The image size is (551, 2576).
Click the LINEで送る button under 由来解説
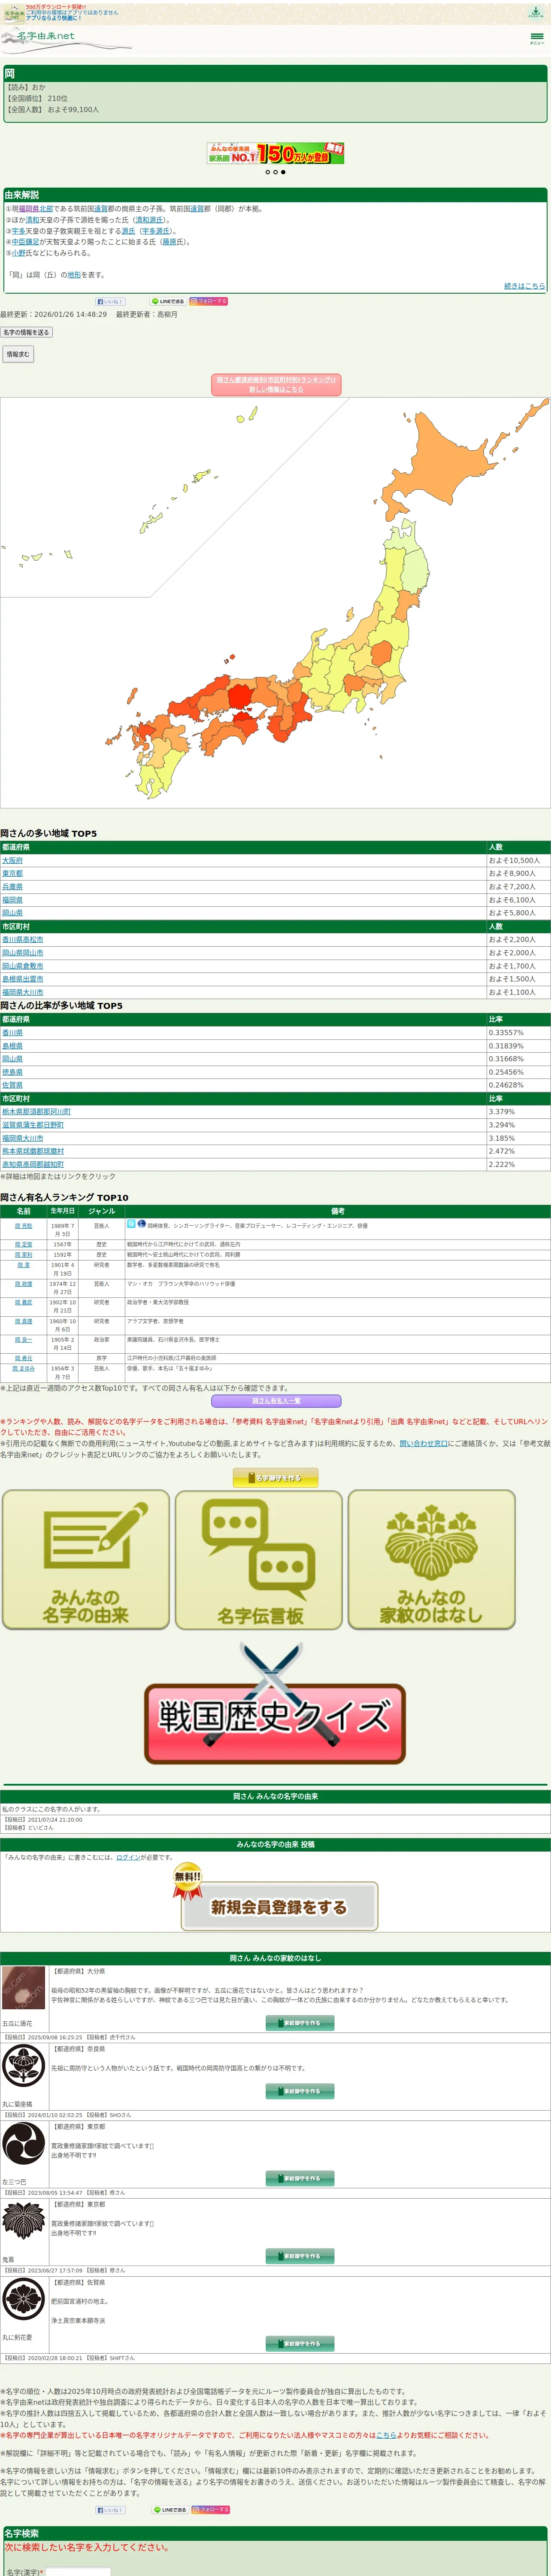[x=168, y=301]
